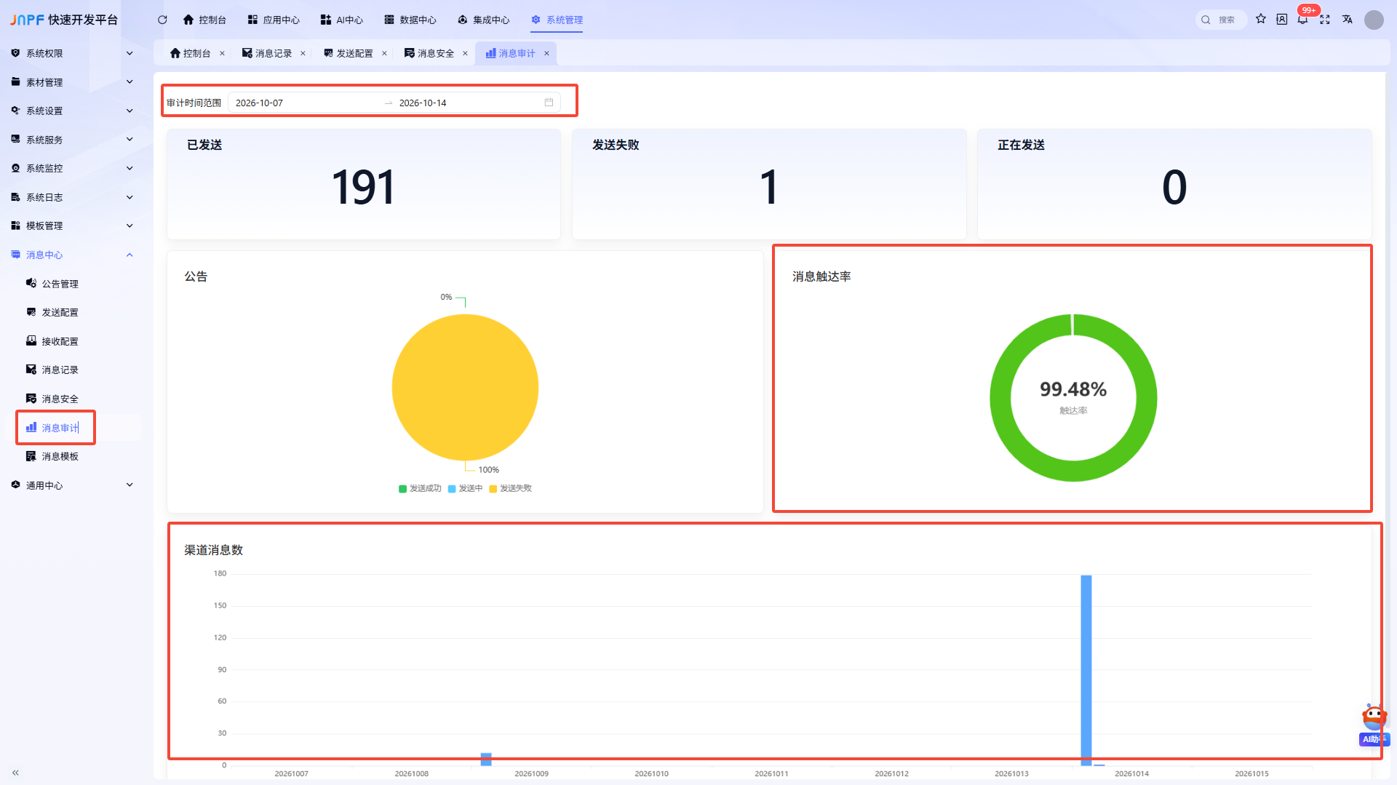Screen dimensions: 1397x785
Task: Open 消息模板 in sidebar
Action: [x=60, y=456]
